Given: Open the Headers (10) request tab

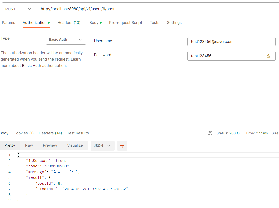Looking at the screenshot, I should (69, 23).
